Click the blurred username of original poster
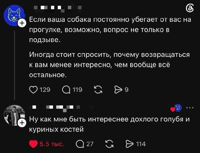The width and height of the screenshot is (200, 153). pyautogui.click(x=57, y=9)
